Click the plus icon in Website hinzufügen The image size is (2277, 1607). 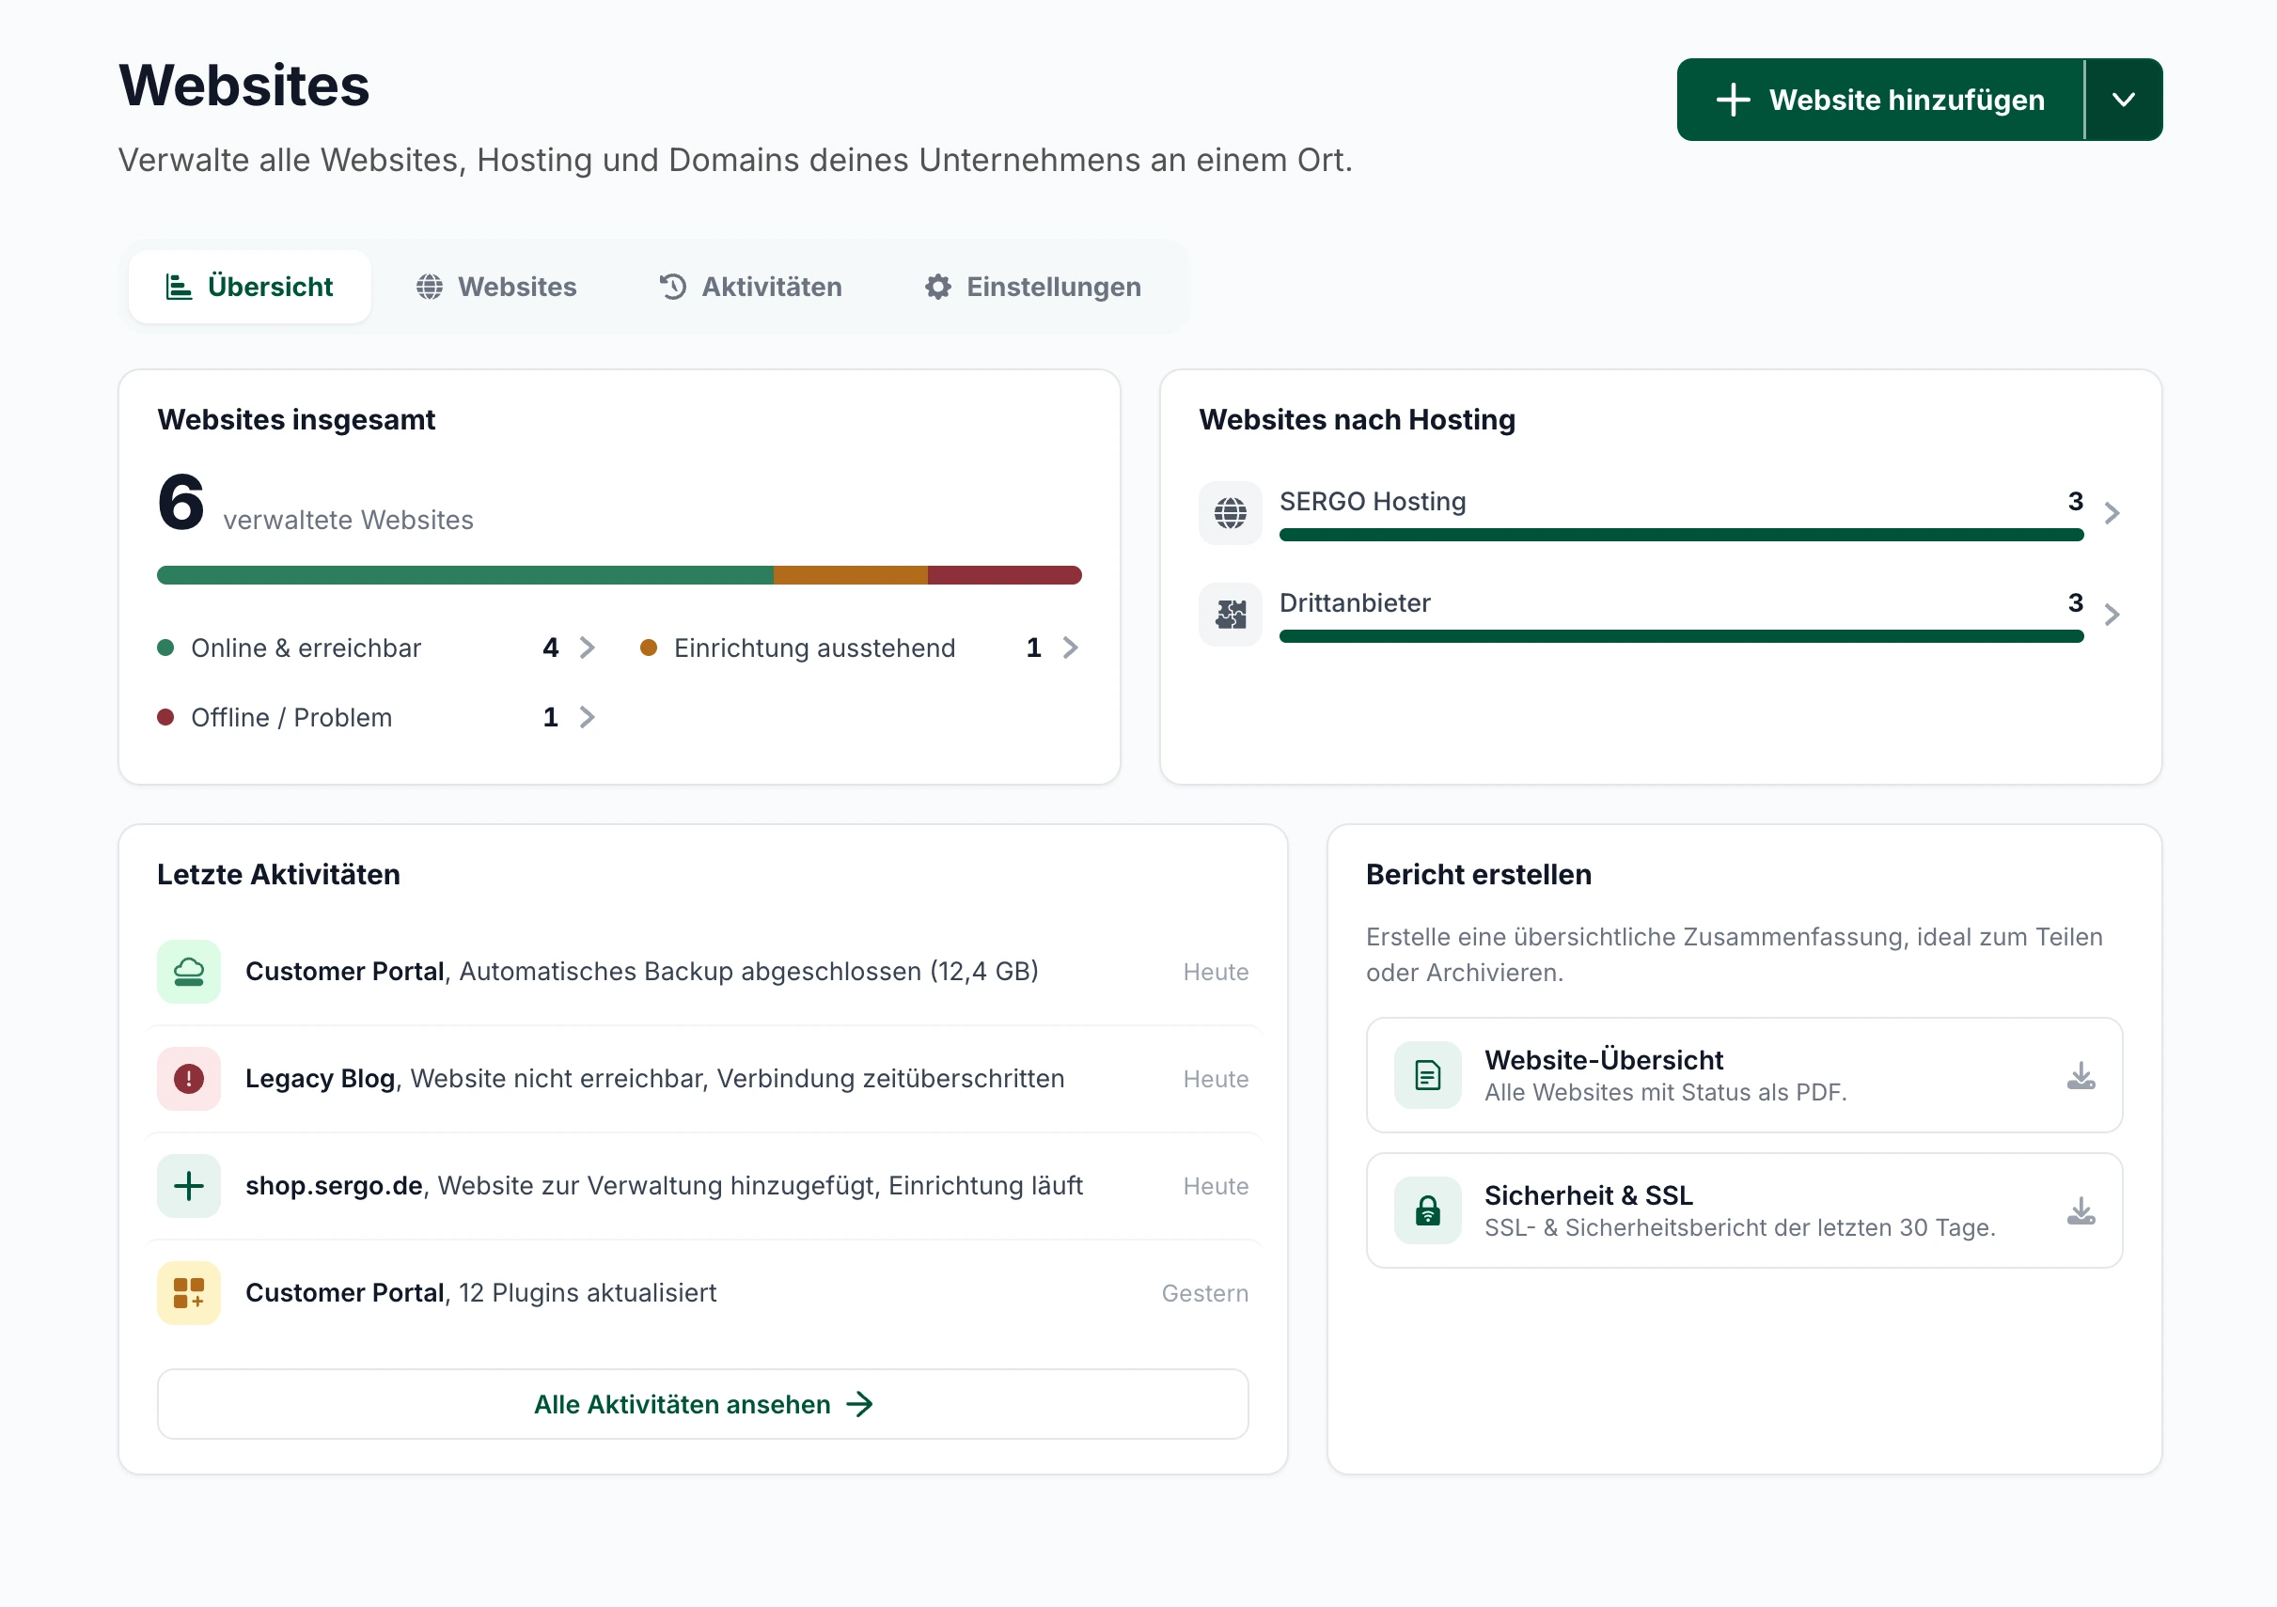[1733, 99]
